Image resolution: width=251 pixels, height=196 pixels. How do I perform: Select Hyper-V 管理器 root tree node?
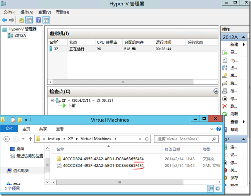click(x=20, y=29)
